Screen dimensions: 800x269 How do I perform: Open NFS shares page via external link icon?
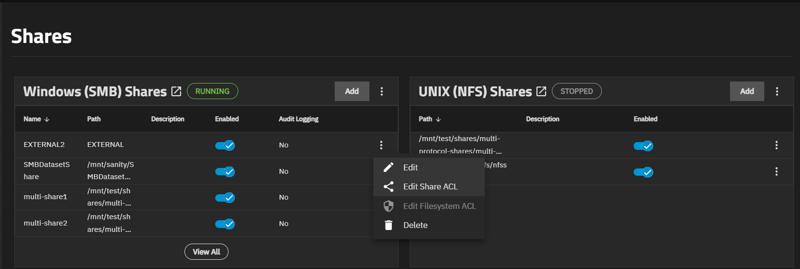click(x=541, y=91)
